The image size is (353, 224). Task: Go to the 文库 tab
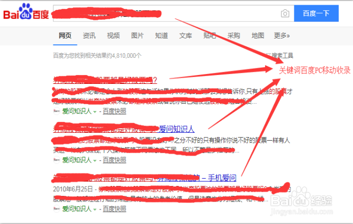[x=186, y=35]
